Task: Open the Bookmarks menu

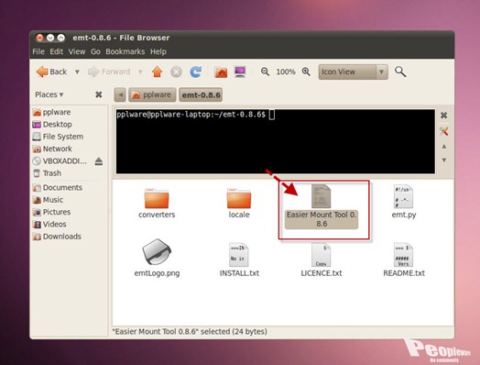Action: pyautogui.click(x=125, y=51)
